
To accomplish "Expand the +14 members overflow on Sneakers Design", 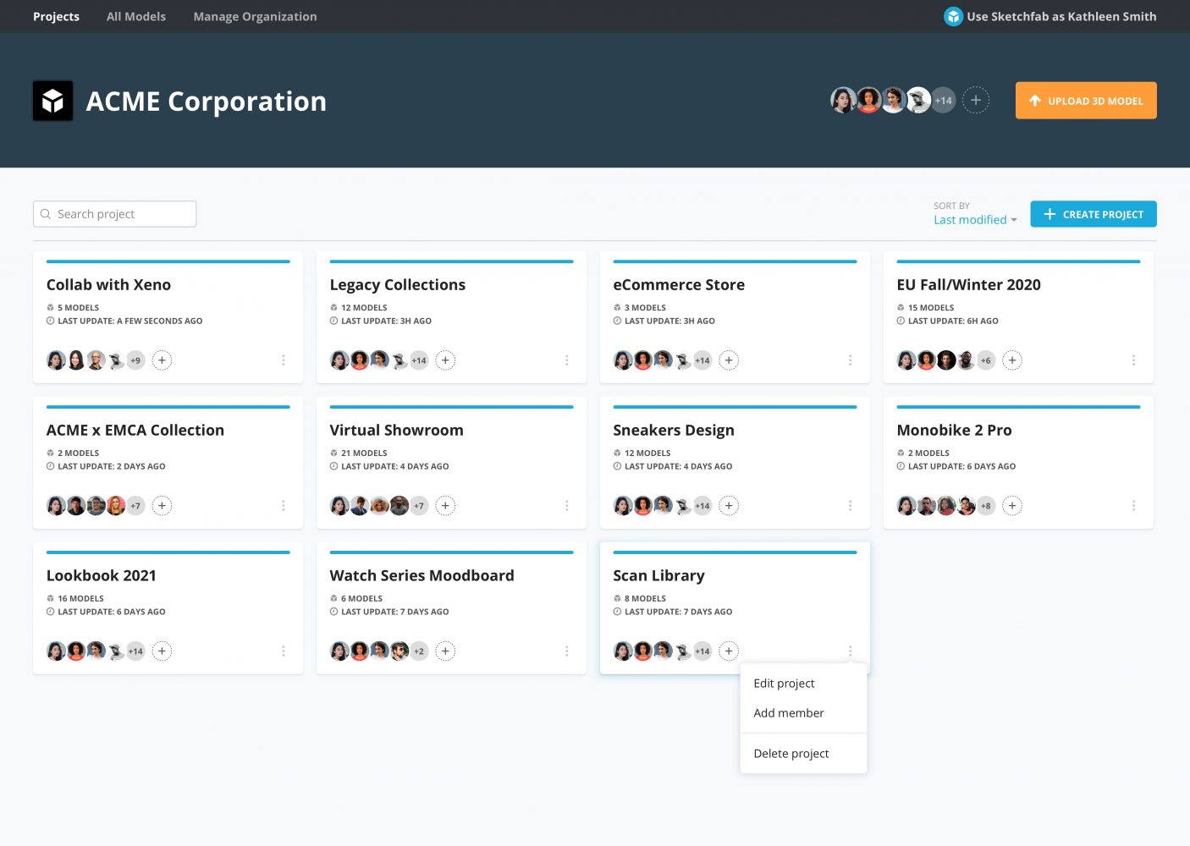I will coord(702,505).
